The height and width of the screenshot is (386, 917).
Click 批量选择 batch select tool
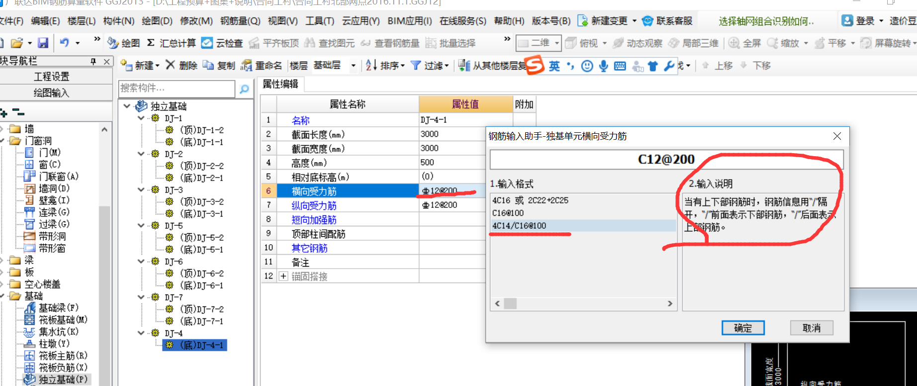coord(451,43)
